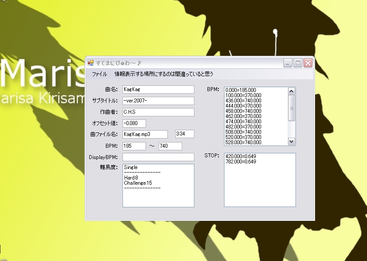Click the song length field 3:34

[185, 134]
